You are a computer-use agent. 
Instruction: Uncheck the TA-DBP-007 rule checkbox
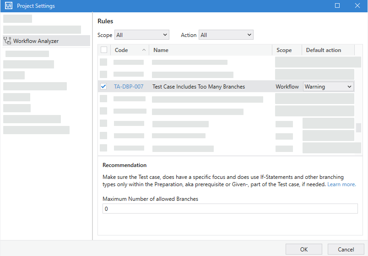[103, 87]
